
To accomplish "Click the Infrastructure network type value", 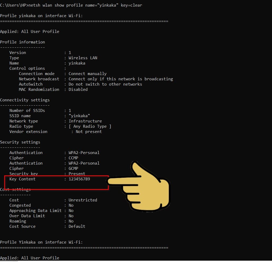I will point(85,121).
